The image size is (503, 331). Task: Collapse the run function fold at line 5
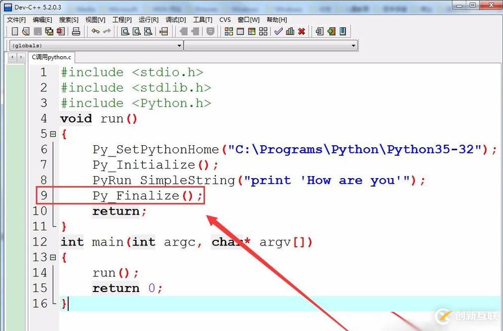53,134
